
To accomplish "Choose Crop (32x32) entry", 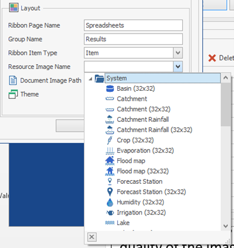I will (135, 140).
